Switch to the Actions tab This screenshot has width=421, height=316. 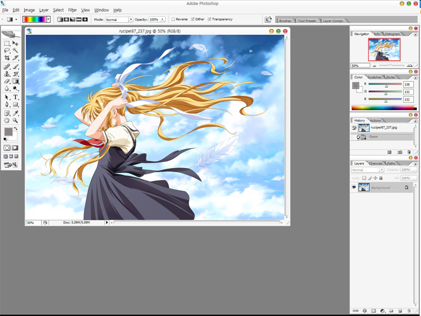[x=375, y=120]
